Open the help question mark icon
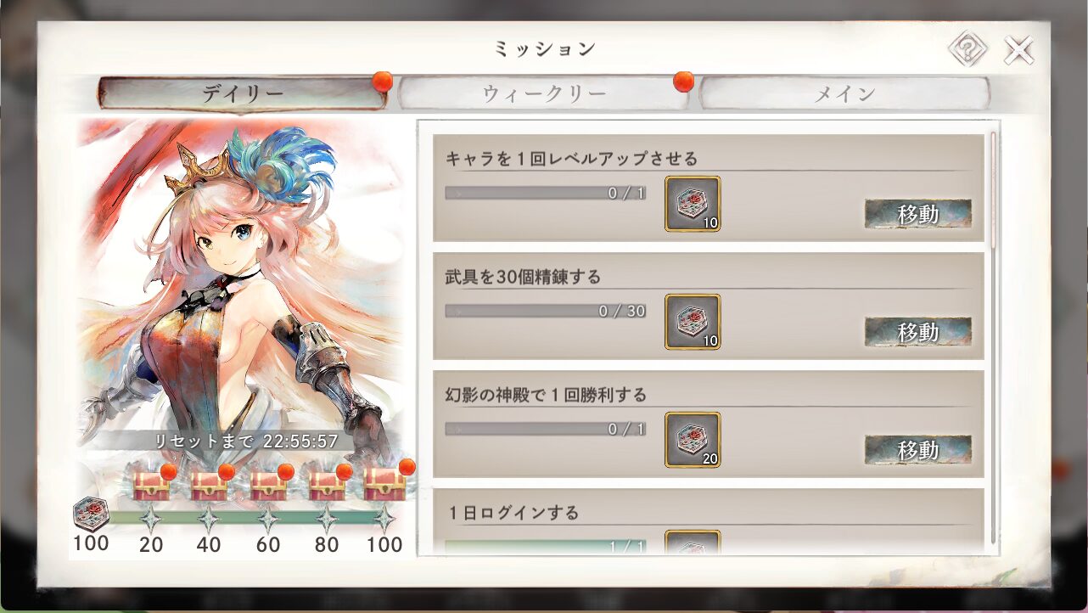Screen dimensions: 1088x613 [x=967, y=50]
